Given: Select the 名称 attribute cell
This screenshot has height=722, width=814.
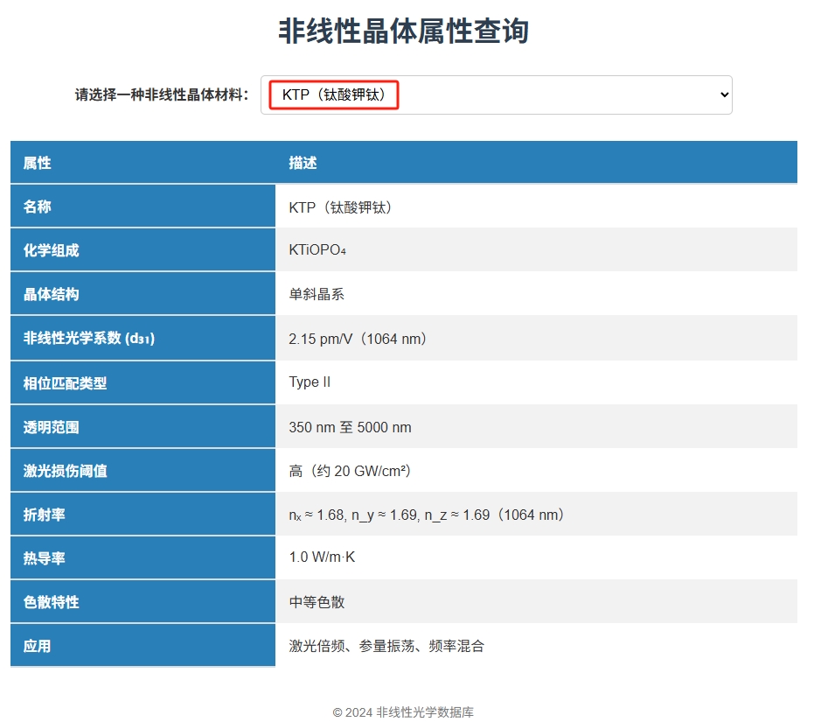Looking at the screenshot, I should pyautogui.click(x=38, y=207).
